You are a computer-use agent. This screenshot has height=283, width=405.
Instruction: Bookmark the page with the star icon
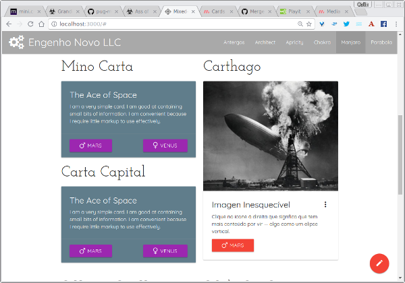[x=309, y=24]
